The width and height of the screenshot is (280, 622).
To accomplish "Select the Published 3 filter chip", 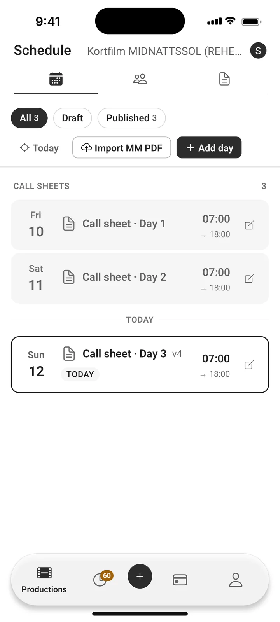I will (131, 118).
